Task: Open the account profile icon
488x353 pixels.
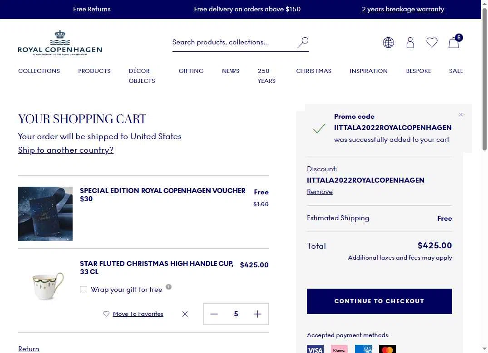Action: [x=410, y=43]
